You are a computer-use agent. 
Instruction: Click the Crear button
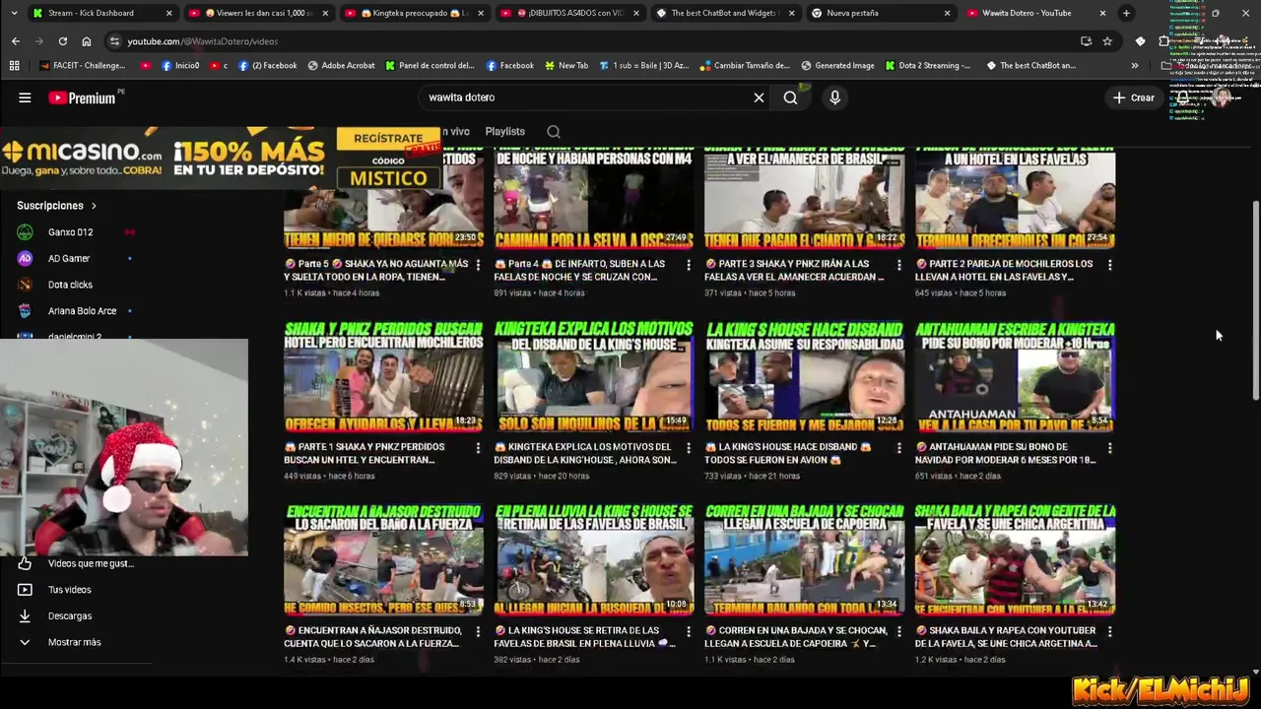pos(1133,97)
